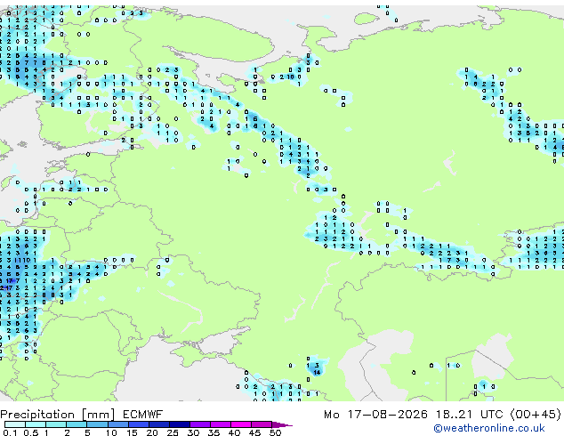The height and width of the screenshot is (436, 564).
Task: Click the '45' legend scale label
Action: pyautogui.click(x=254, y=432)
